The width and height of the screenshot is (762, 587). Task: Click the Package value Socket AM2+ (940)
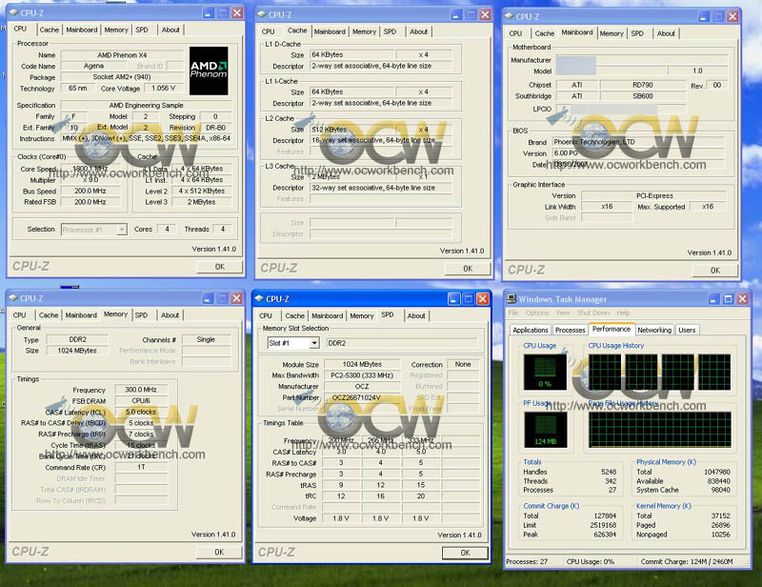click(122, 77)
